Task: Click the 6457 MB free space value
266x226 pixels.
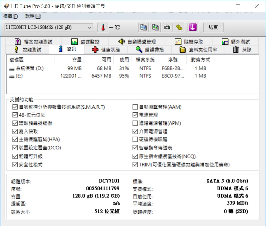Action: [x=101, y=76]
